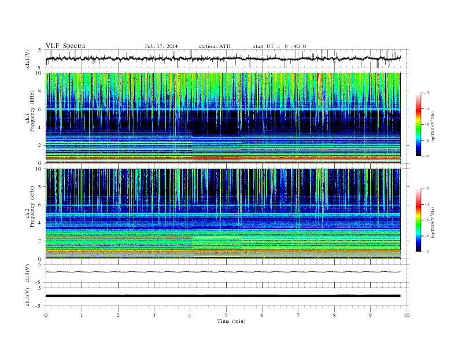Click time axis tick label '9'
This screenshot has width=458, height=354.
(370, 315)
